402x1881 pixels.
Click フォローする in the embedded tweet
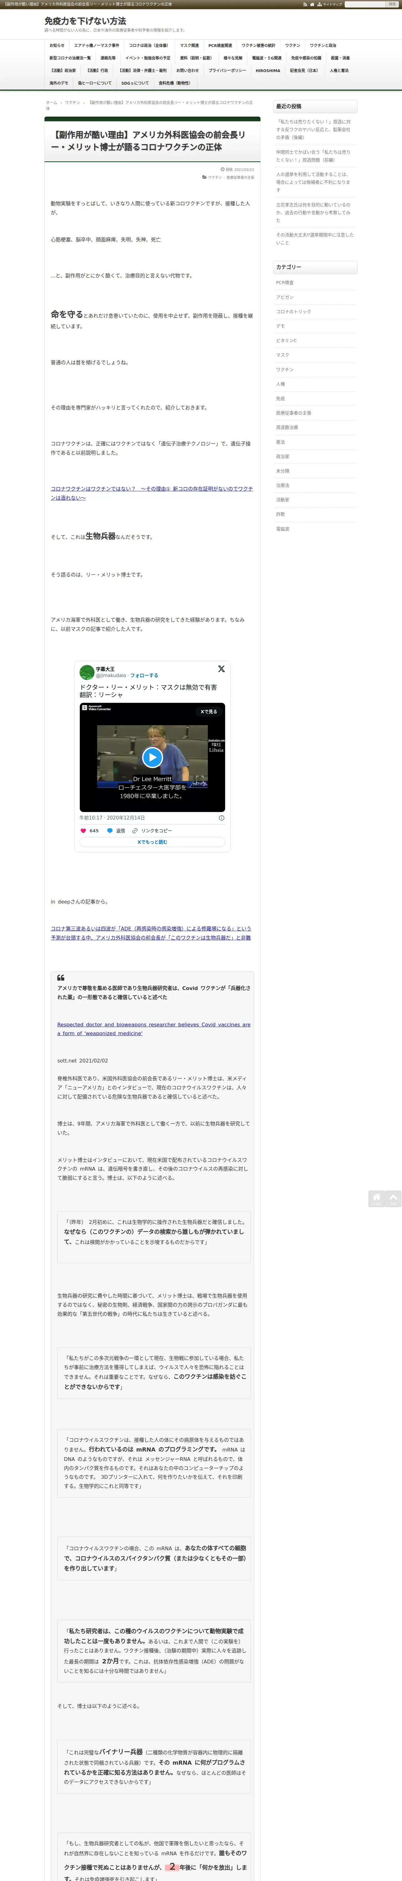pos(144,676)
